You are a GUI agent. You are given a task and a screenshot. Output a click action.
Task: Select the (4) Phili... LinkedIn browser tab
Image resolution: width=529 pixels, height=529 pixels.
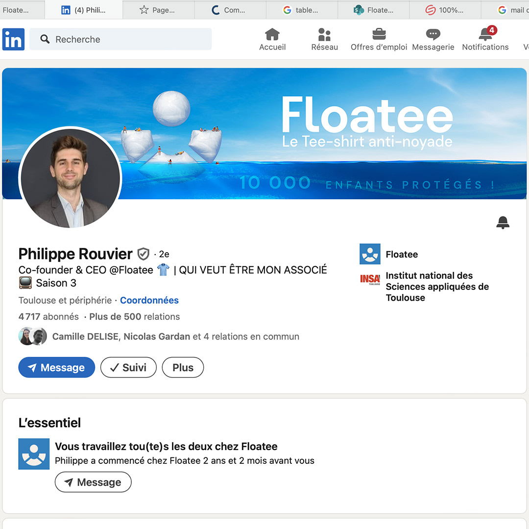click(x=84, y=10)
